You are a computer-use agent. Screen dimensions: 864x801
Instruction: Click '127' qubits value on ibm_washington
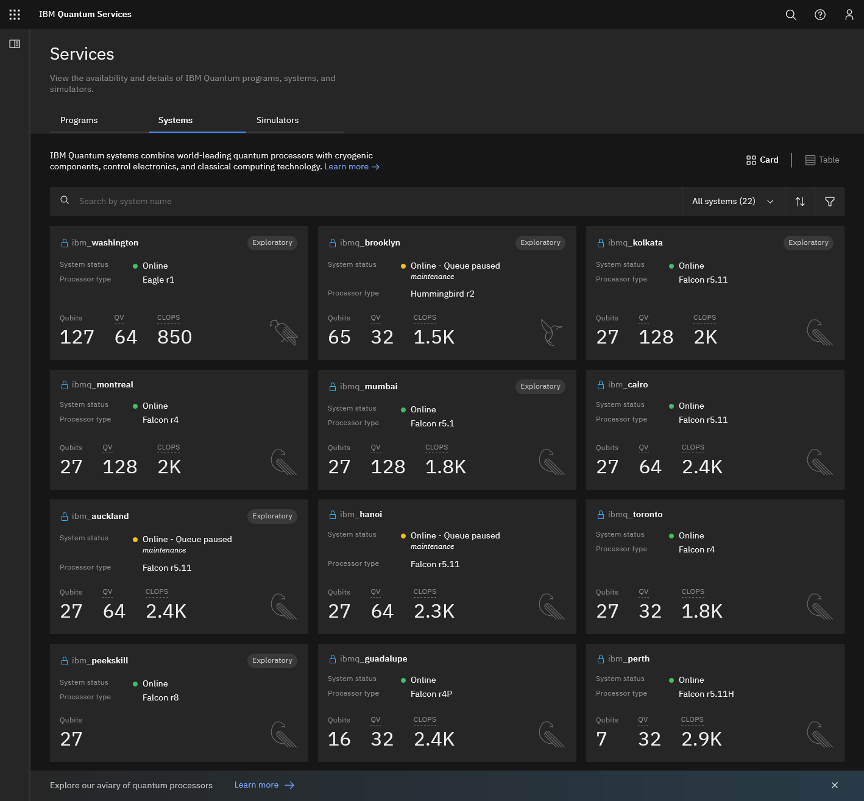77,337
